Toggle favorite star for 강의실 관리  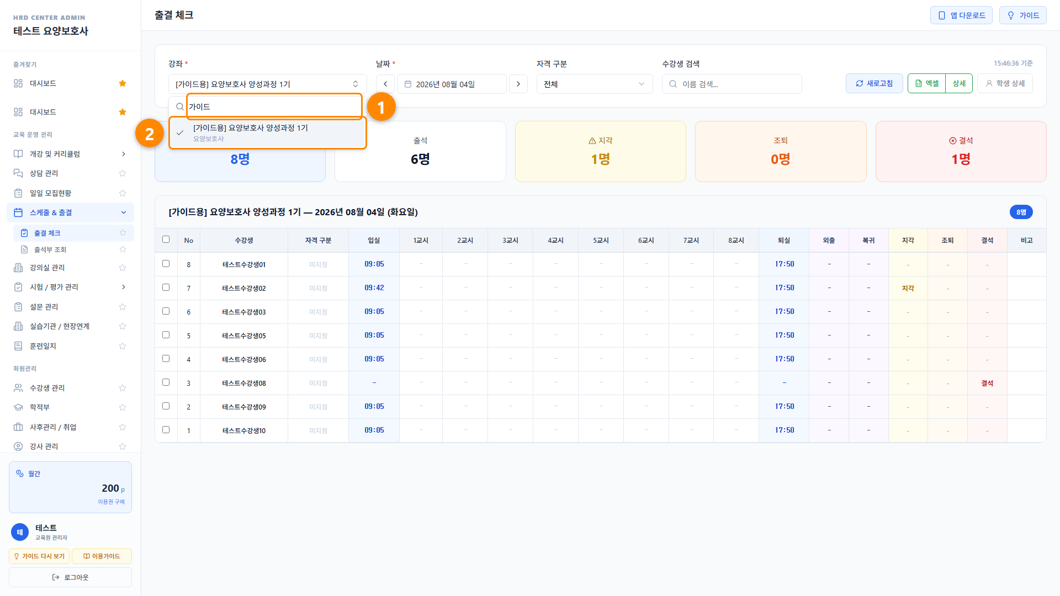pyautogui.click(x=123, y=268)
